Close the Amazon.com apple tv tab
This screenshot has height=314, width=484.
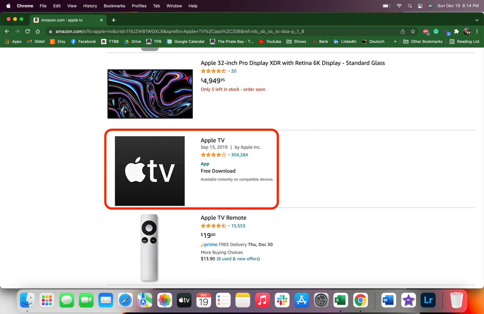(101, 20)
